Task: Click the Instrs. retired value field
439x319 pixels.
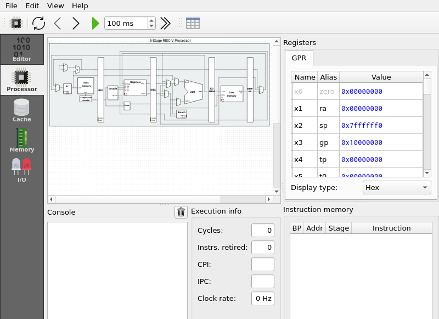Action: [x=263, y=247]
